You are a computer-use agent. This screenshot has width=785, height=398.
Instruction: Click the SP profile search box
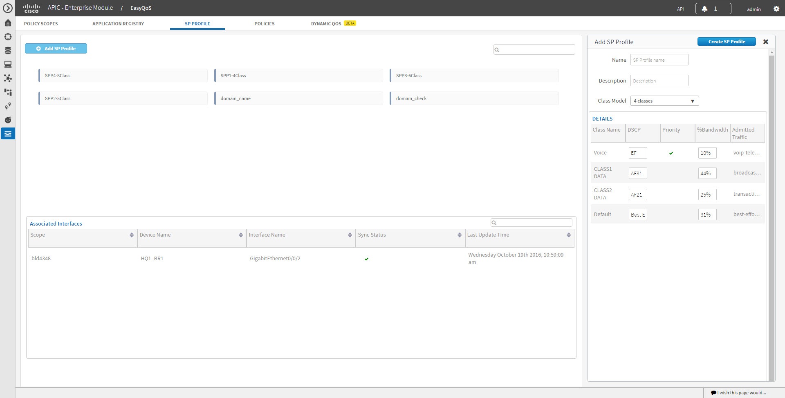[x=534, y=49]
